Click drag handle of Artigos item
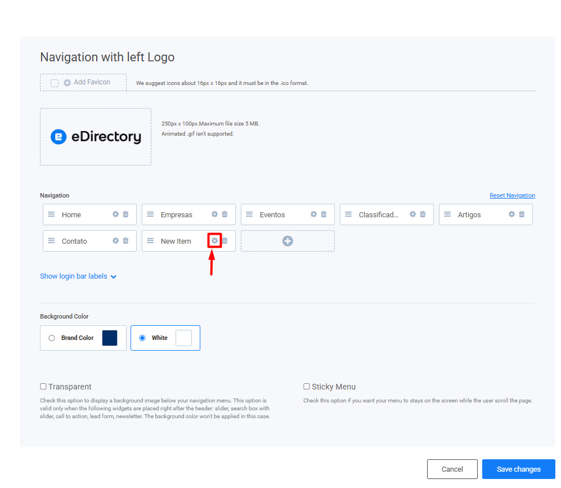 click(x=447, y=214)
